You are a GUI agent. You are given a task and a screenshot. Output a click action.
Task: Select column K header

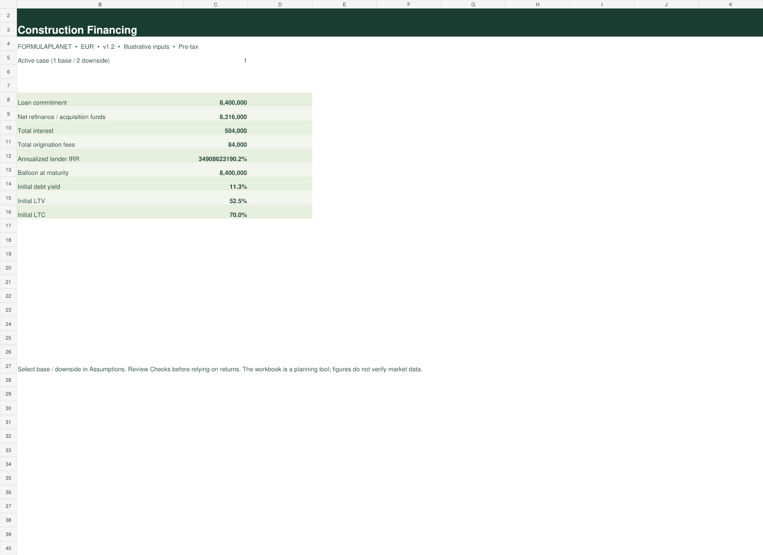(731, 4)
